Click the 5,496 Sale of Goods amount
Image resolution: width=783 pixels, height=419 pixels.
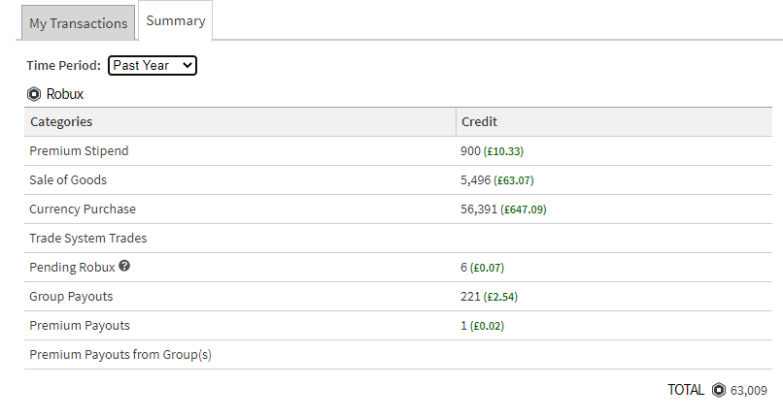click(475, 180)
